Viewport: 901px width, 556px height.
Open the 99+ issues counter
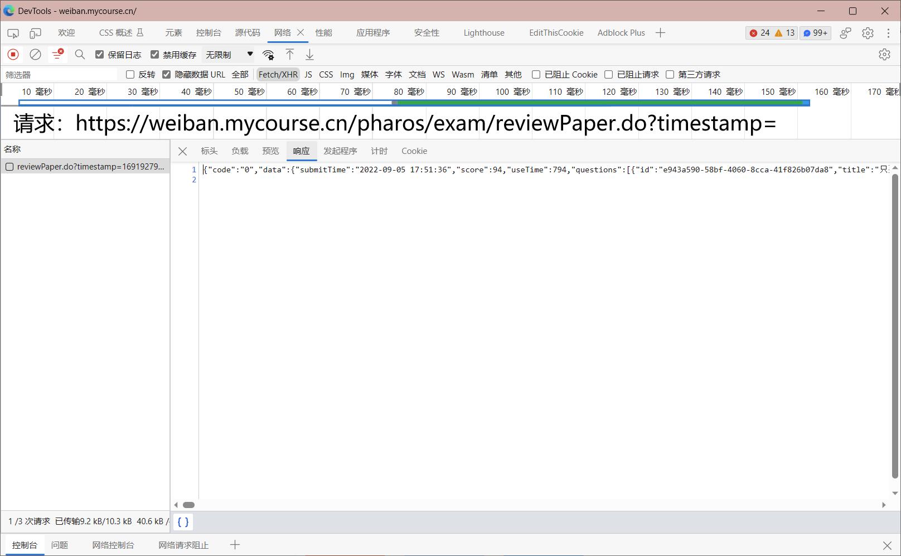815,33
